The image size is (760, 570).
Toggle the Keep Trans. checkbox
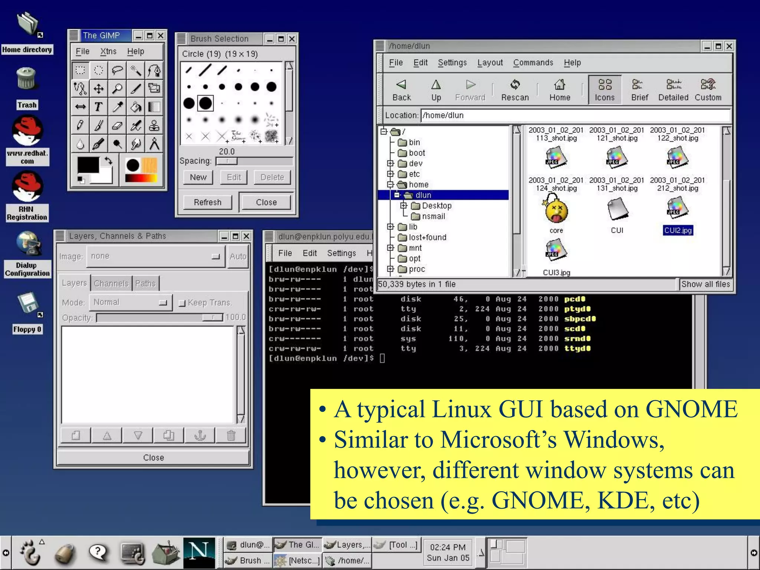point(182,303)
